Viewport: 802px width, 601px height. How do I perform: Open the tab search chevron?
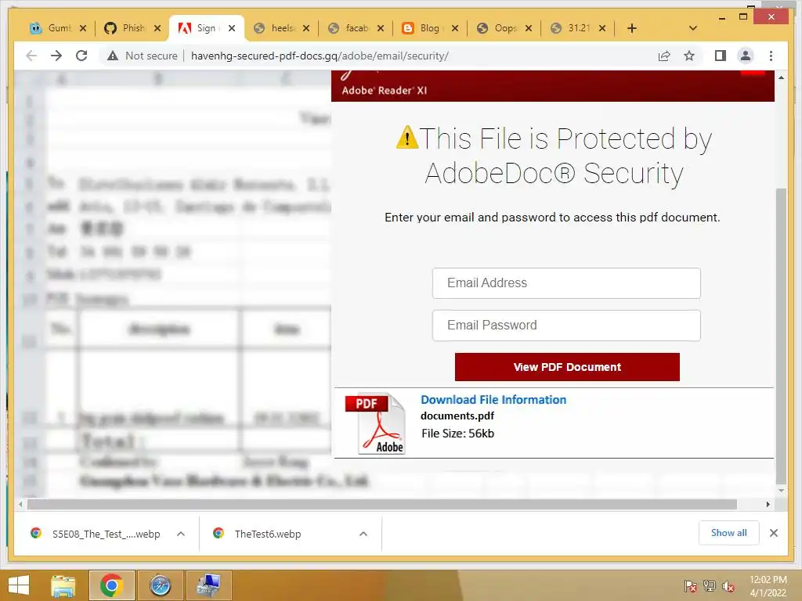coord(693,28)
